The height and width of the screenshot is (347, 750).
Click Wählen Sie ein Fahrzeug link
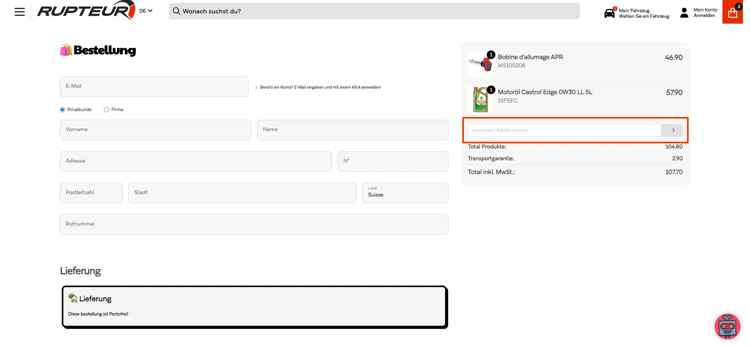click(644, 16)
